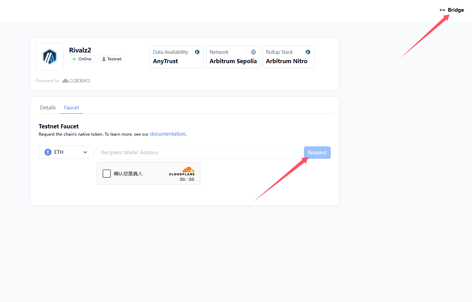Open the documentation link
The image size is (472, 302).
tap(168, 134)
